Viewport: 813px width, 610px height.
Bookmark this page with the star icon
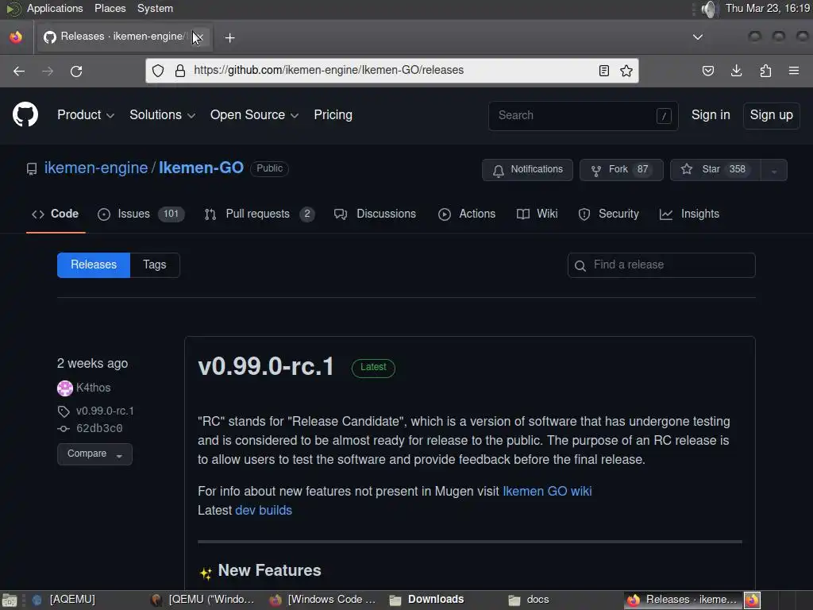click(x=626, y=71)
